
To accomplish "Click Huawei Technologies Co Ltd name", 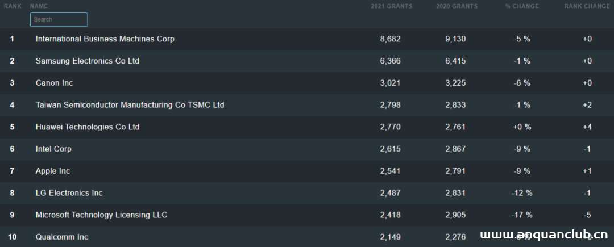I will pyautogui.click(x=87, y=127).
